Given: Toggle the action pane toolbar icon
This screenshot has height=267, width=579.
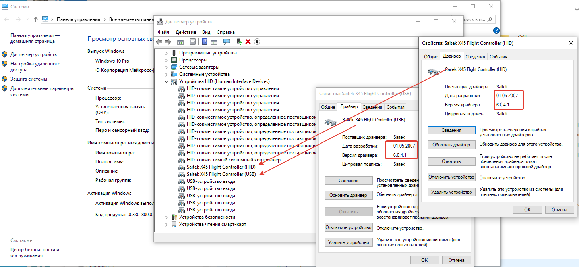Looking at the screenshot, I should 214,42.
